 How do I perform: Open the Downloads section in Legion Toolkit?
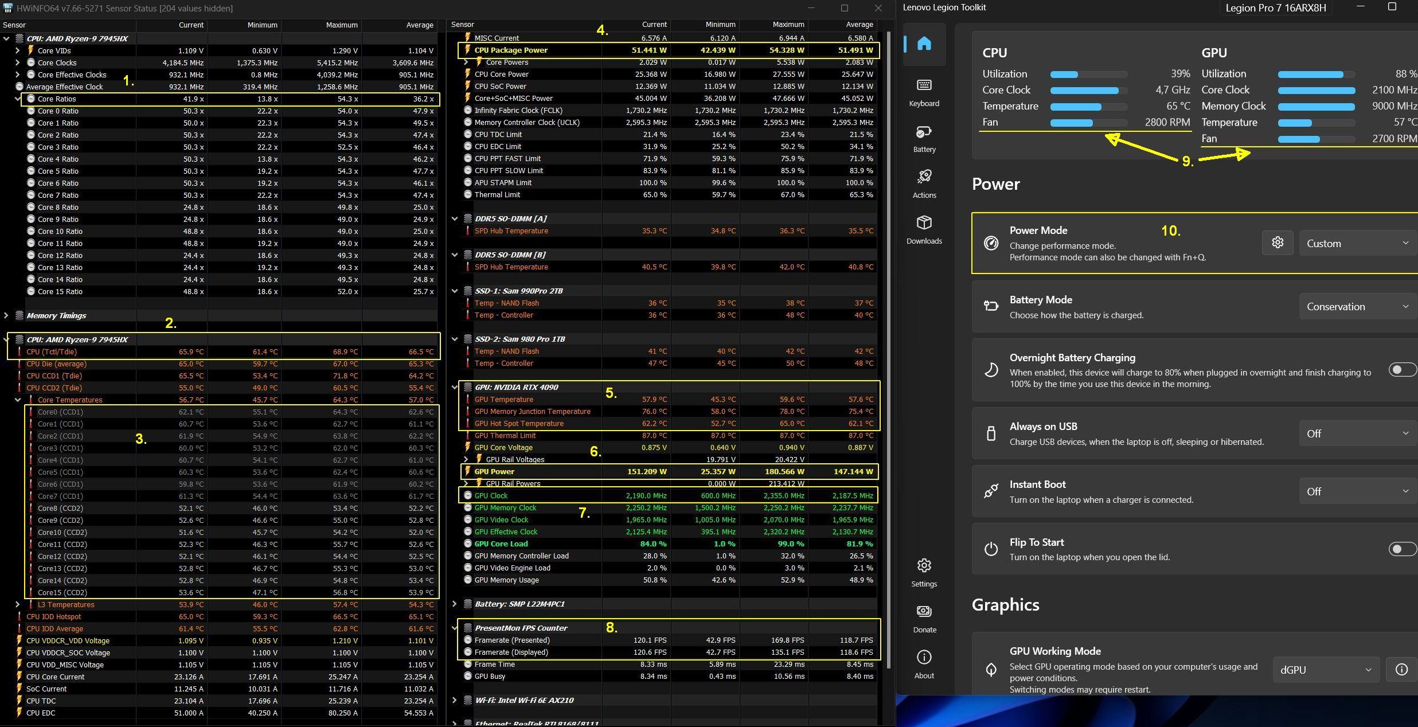click(x=924, y=230)
